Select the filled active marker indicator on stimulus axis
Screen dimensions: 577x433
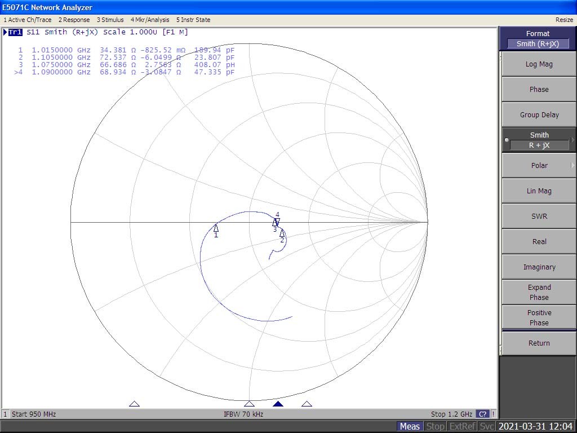pos(278,404)
